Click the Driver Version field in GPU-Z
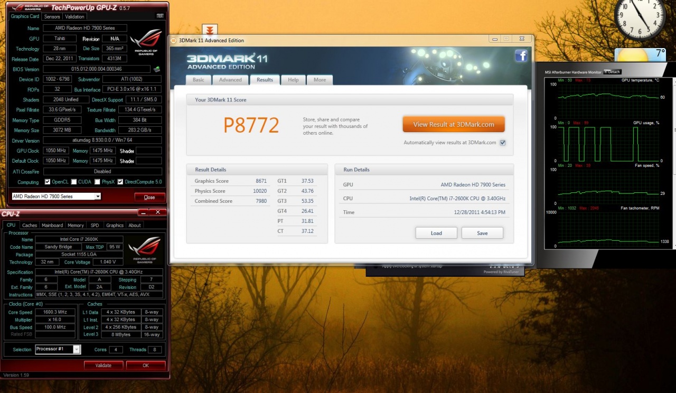This screenshot has height=393, width=676. (102, 141)
